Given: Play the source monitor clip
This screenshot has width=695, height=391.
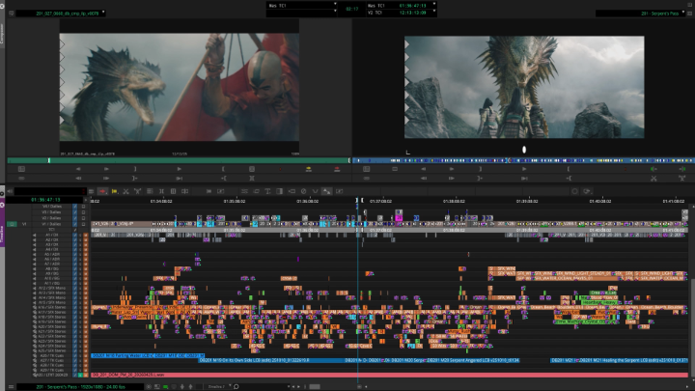Looking at the screenshot, I should point(180,169).
